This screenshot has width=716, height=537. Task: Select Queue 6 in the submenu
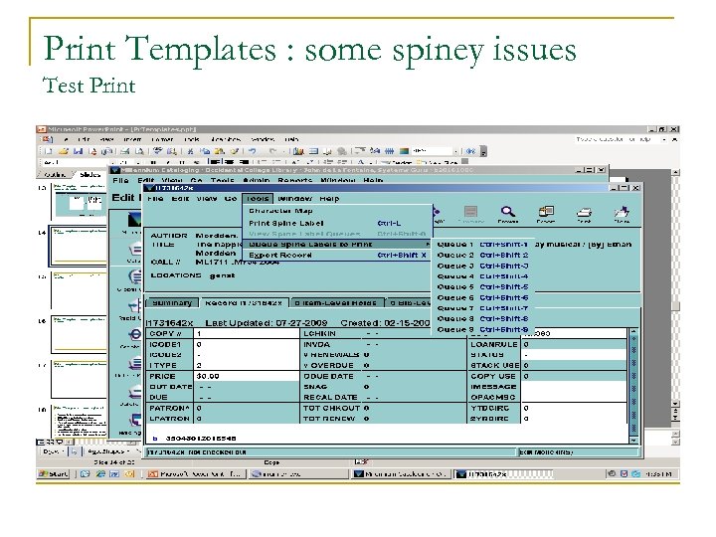coord(482,297)
